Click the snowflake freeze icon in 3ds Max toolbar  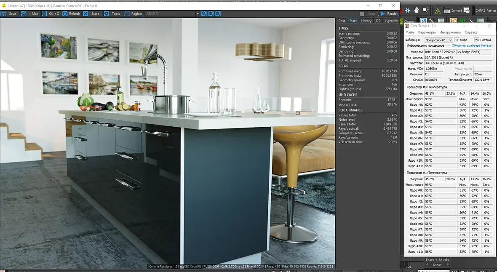[x=408, y=11]
